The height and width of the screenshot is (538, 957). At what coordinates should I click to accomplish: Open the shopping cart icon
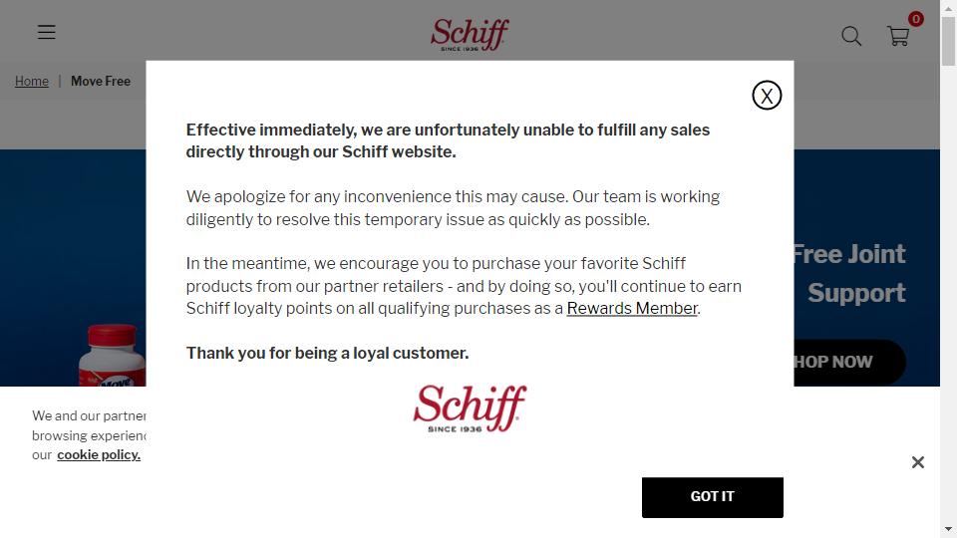coord(898,37)
